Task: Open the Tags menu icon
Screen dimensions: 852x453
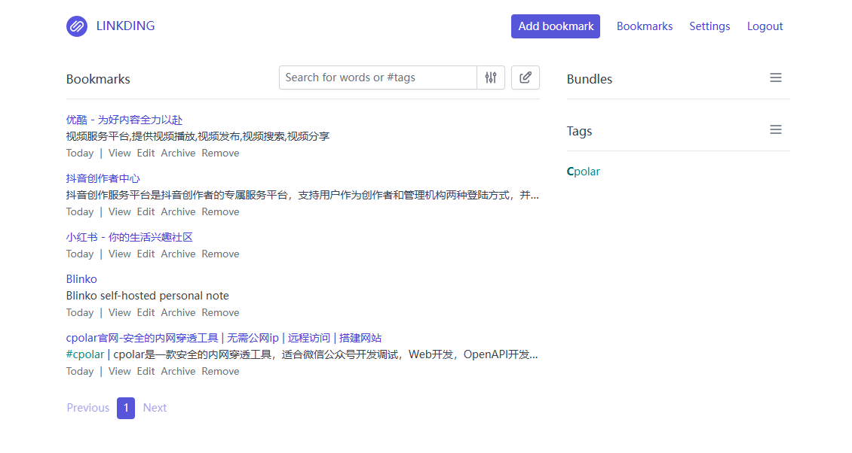Action: [775, 129]
